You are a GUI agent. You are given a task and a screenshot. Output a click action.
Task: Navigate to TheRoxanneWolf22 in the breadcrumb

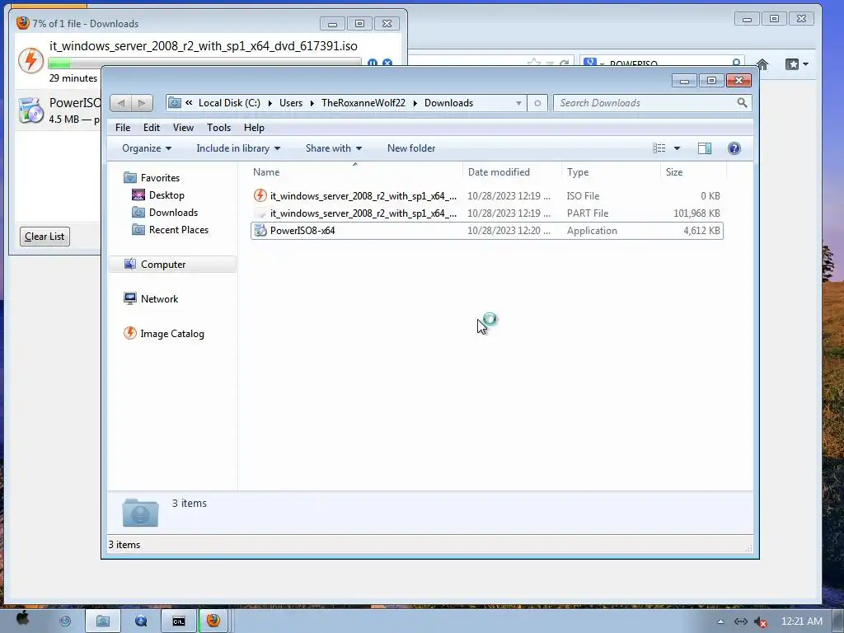tap(363, 103)
